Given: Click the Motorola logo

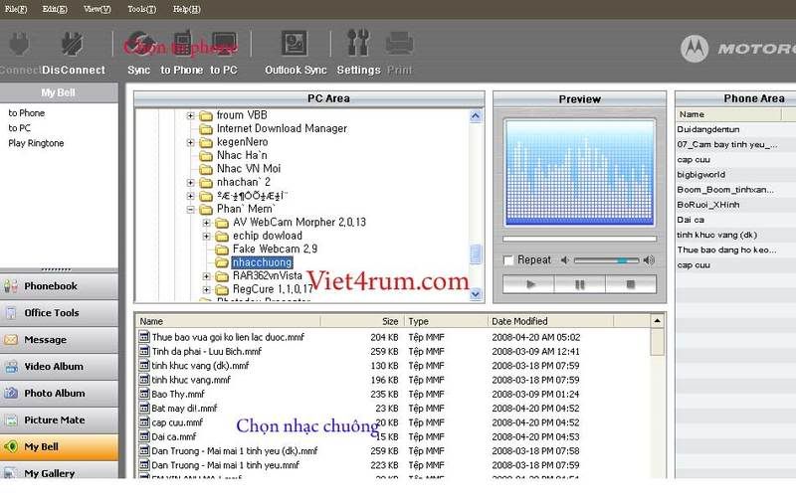Looking at the screenshot, I should [694, 49].
